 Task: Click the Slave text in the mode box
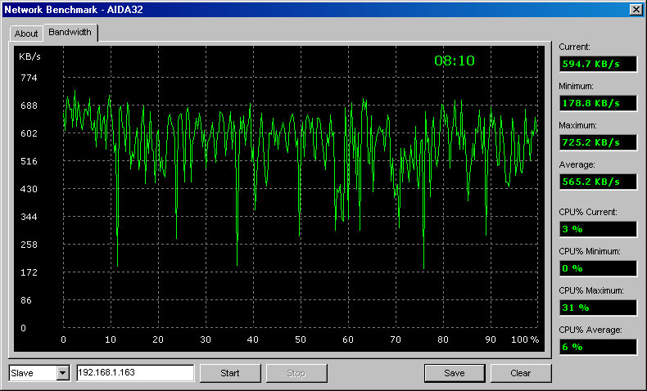(x=22, y=373)
